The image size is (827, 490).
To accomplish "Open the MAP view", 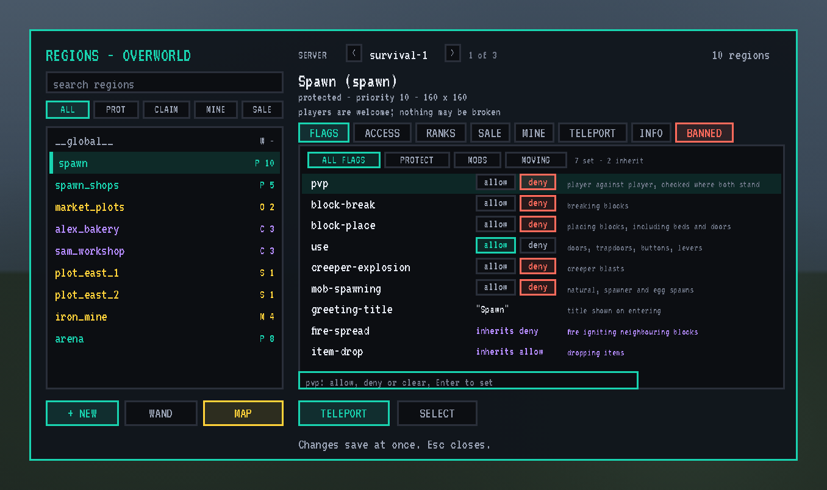I will [x=243, y=413].
